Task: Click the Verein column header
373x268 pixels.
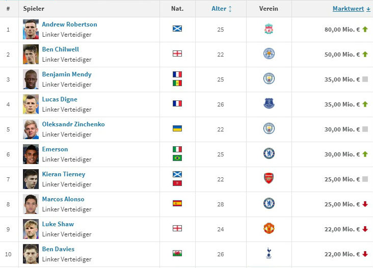Action: [x=269, y=9]
